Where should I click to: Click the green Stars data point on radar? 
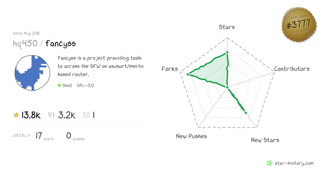coord(227,52)
